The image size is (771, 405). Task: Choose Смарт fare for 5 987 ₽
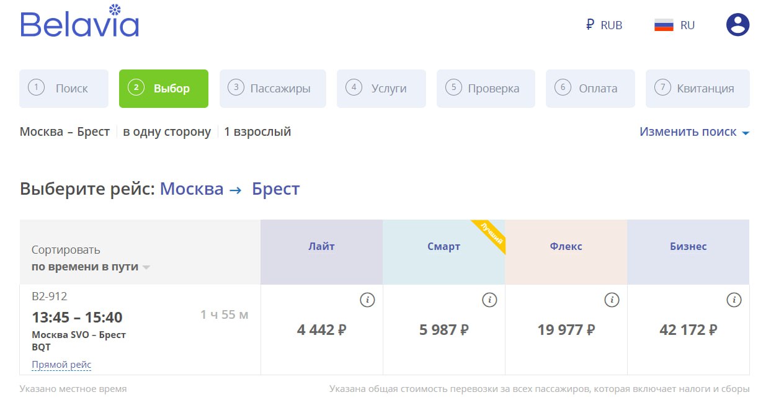click(x=443, y=330)
